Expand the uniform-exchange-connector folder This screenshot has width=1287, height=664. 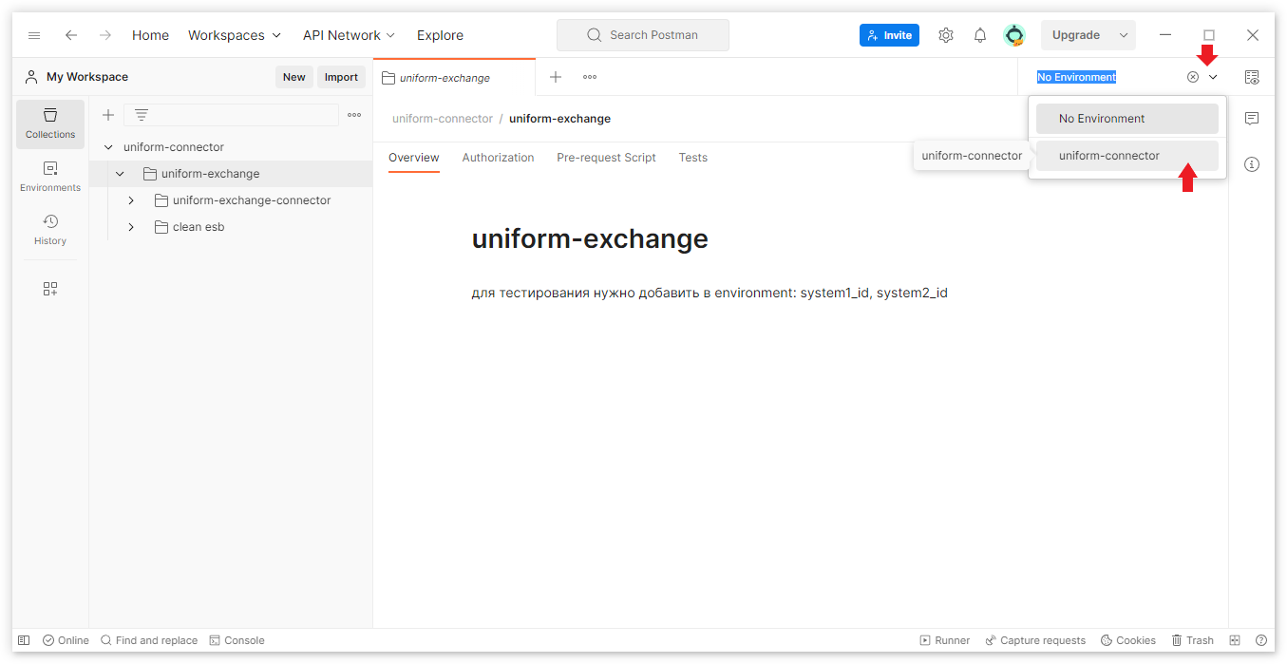coord(131,200)
